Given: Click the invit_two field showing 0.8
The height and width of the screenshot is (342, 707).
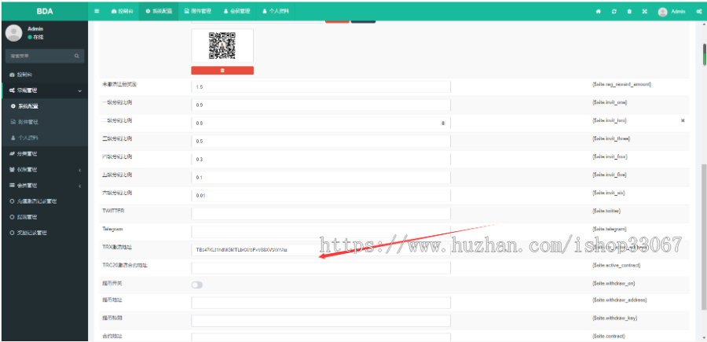Looking at the screenshot, I should pyautogui.click(x=321, y=123).
